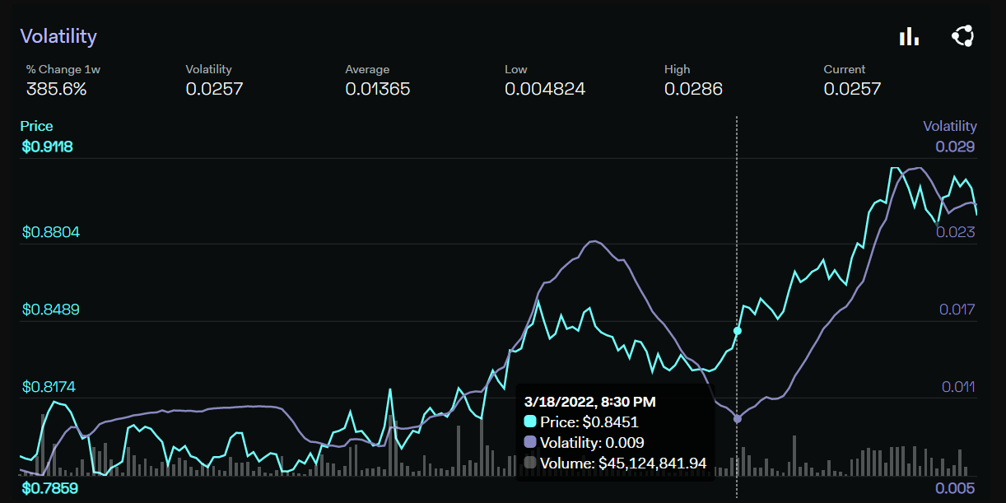Click the High value 0.0286

click(693, 89)
